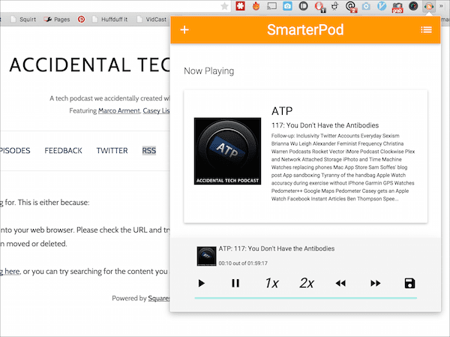Start playback with the play button

pos(202,283)
